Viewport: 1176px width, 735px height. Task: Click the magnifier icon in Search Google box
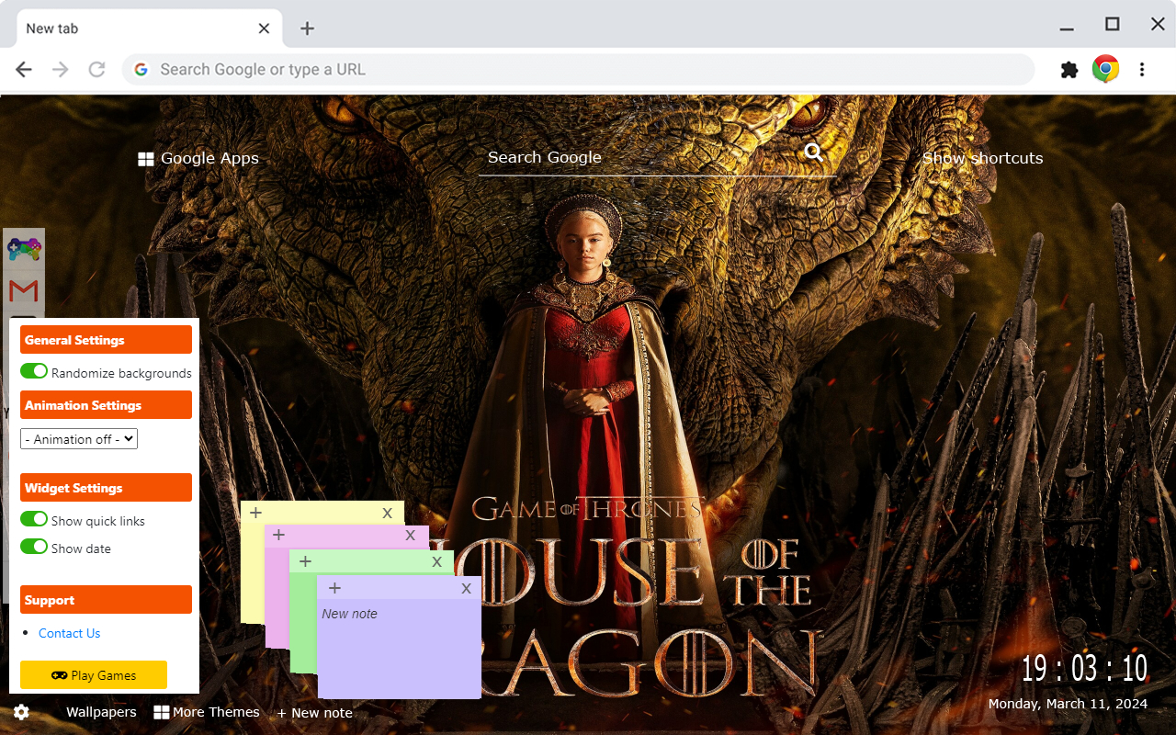click(x=813, y=153)
